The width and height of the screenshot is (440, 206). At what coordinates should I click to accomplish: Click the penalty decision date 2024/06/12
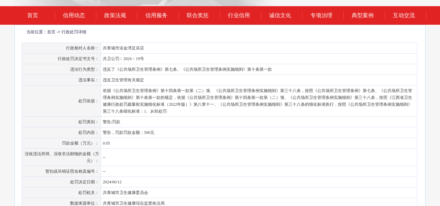112,182
